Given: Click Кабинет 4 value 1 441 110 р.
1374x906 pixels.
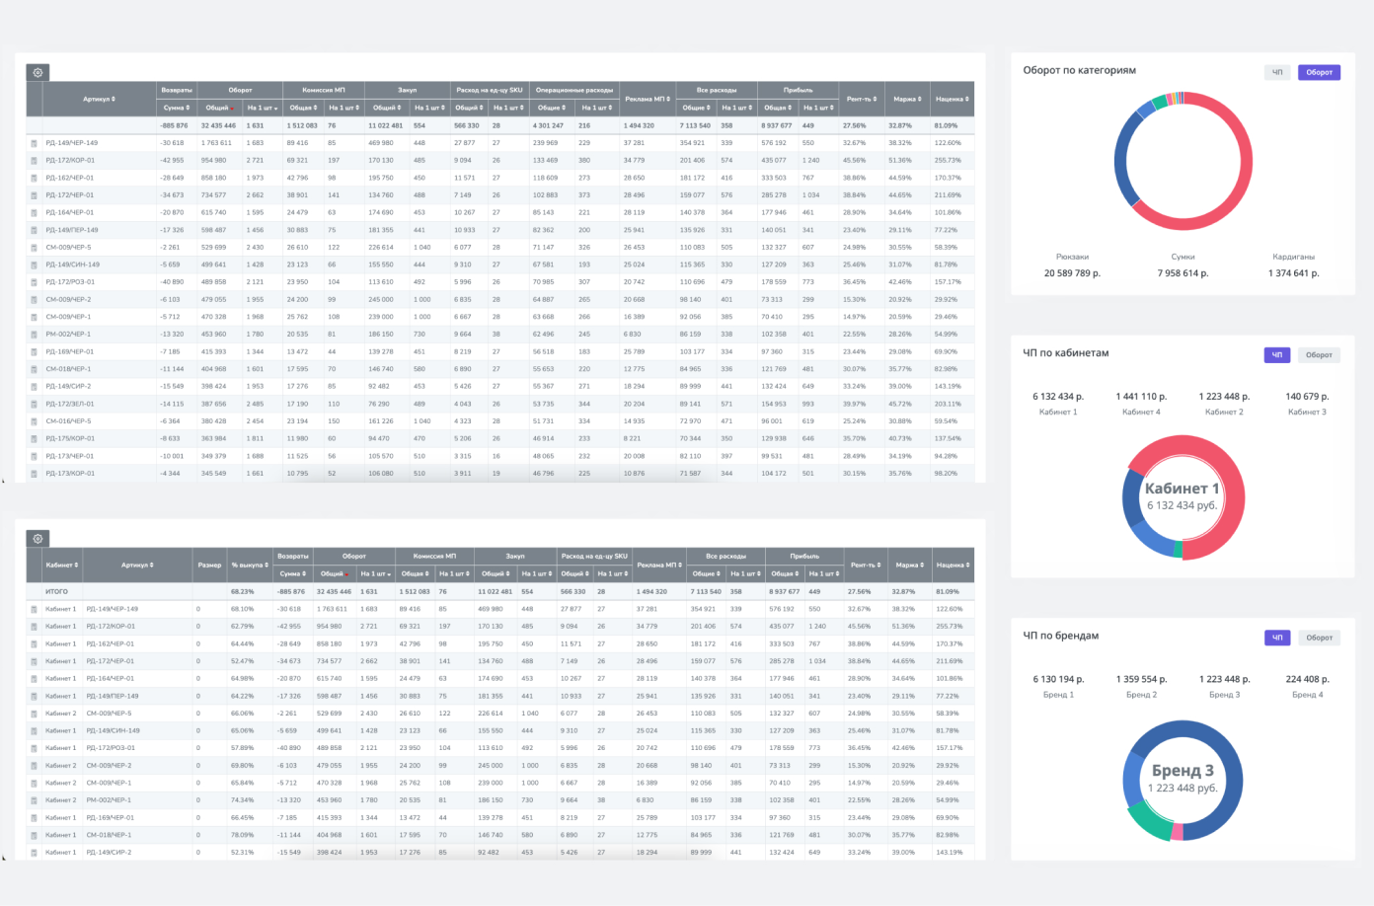Looking at the screenshot, I should (x=1141, y=397).
